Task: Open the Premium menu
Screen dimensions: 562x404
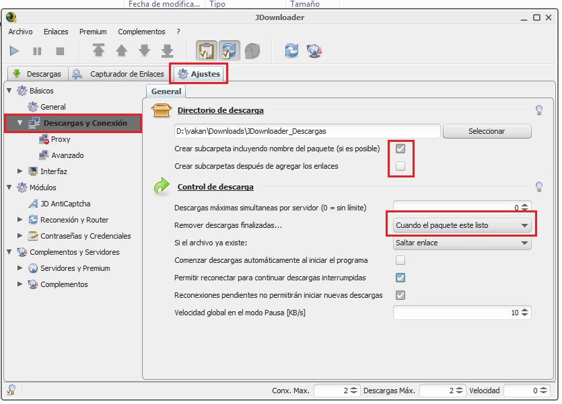Action: click(93, 32)
